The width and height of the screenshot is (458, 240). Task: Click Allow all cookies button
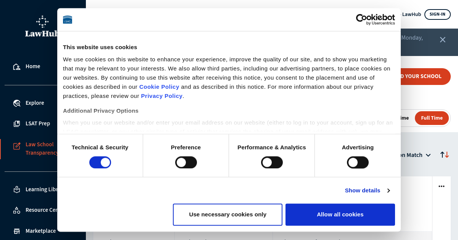pyautogui.click(x=340, y=214)
